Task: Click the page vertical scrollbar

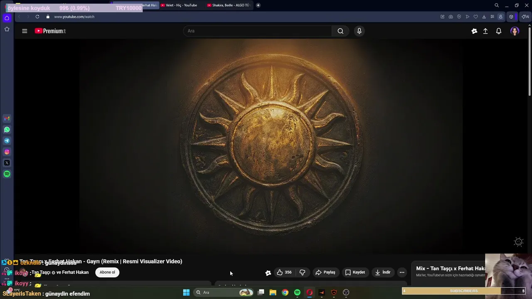Action: 530,62
